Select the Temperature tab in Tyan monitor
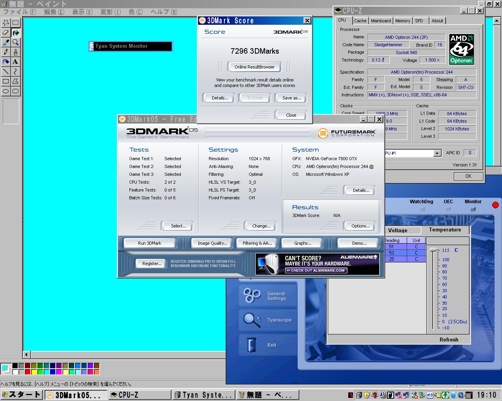The height and width of the screenshot is (401, 502). 445,230
